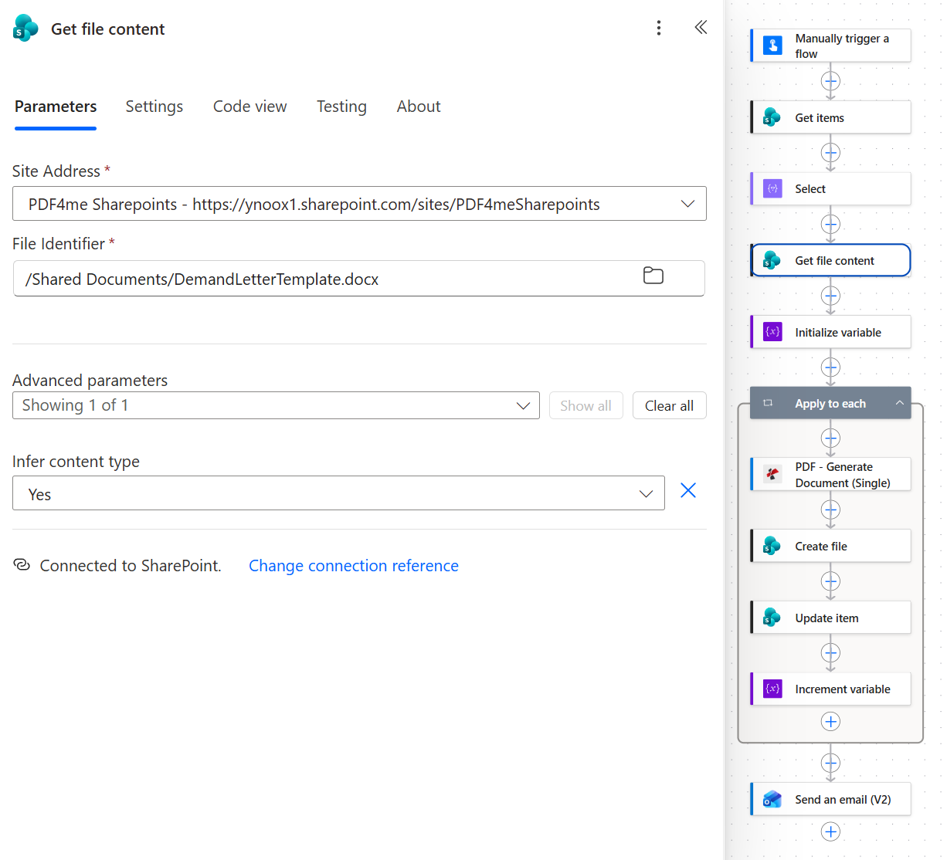Click the Get file content card label
947x860 pixels.
[834, 261]
